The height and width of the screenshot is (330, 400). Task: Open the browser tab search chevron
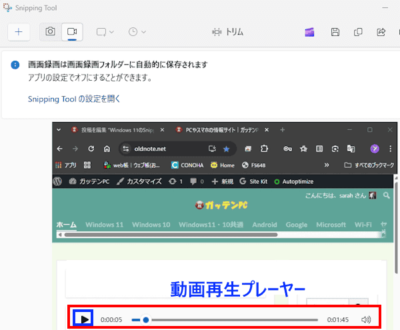coord(59,130)
